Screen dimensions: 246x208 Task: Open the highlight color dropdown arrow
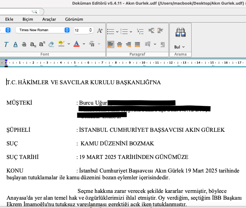tap(69, 44)
